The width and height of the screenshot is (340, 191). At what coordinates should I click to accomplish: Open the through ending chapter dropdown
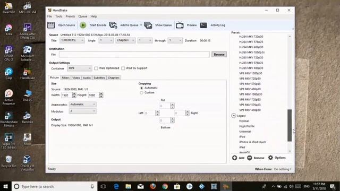175,40
